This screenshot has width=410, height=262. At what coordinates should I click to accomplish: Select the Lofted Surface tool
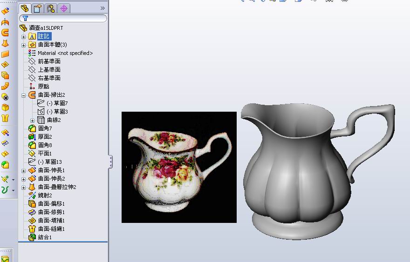(x=5, y=43)
